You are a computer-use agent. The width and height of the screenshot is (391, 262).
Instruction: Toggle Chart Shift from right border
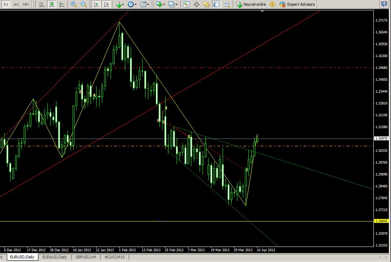pos(106,4)
